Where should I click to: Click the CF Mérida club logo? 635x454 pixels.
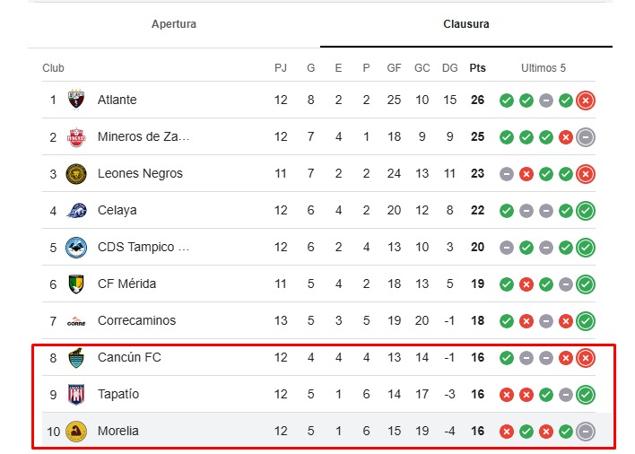[76, 284]
